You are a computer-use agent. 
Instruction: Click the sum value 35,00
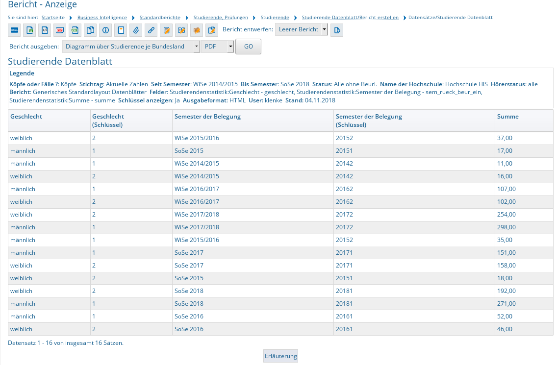505,240
